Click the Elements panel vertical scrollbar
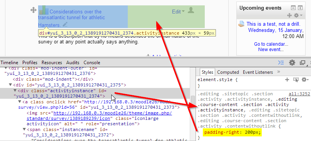 coord(192,104)
